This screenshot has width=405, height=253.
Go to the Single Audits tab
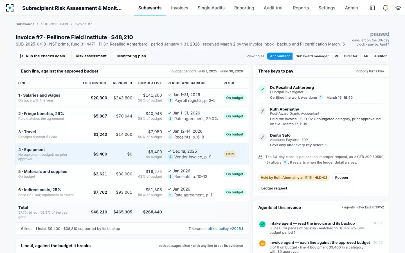(x=211, y=8)
